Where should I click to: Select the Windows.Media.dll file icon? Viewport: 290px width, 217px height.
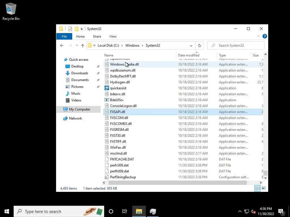tap(106, 64)
